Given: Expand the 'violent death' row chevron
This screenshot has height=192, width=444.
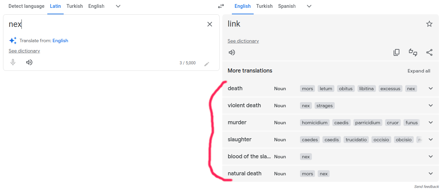Looking at the screenshot, I should (x=431, y=106).
